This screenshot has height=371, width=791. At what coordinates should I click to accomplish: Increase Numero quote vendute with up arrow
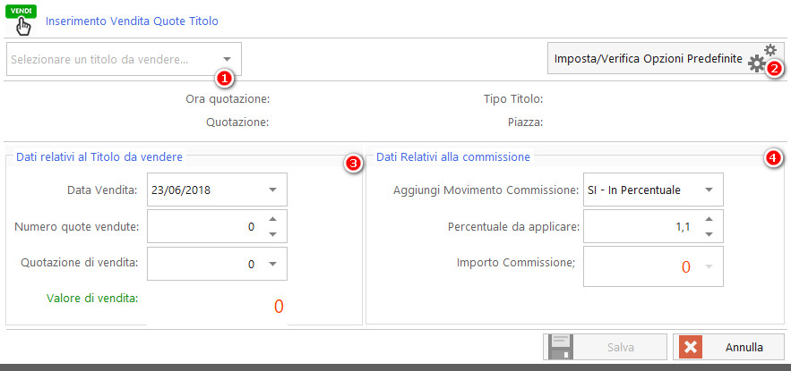click(x=272, y=219)
